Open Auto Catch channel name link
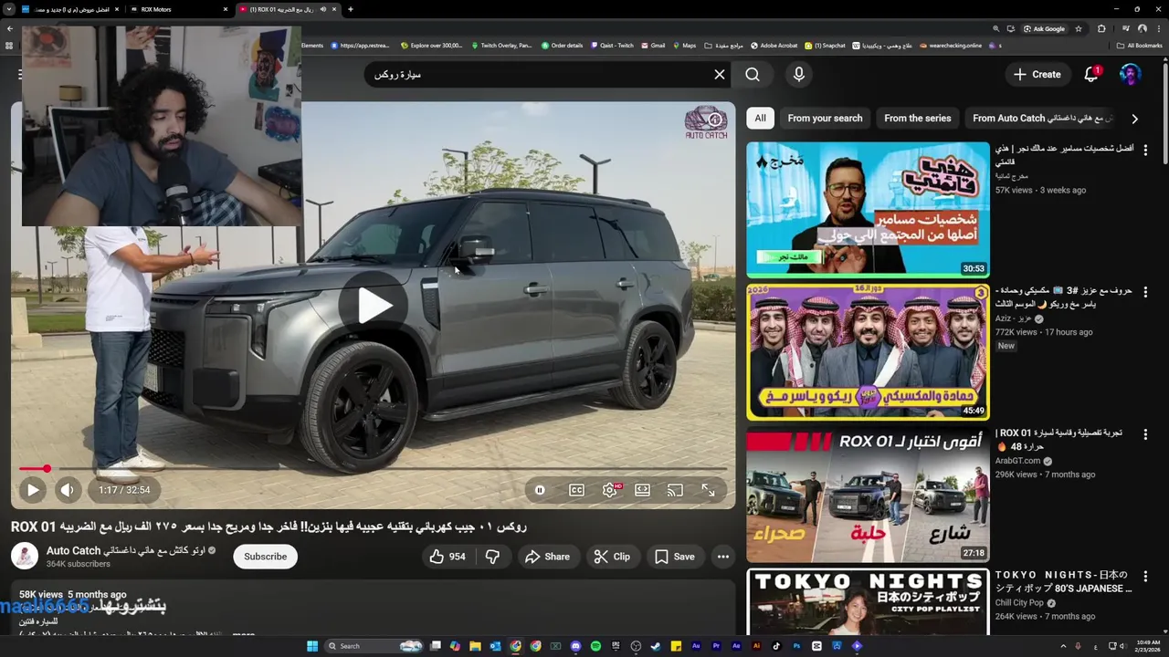 [x=125, y=550]
